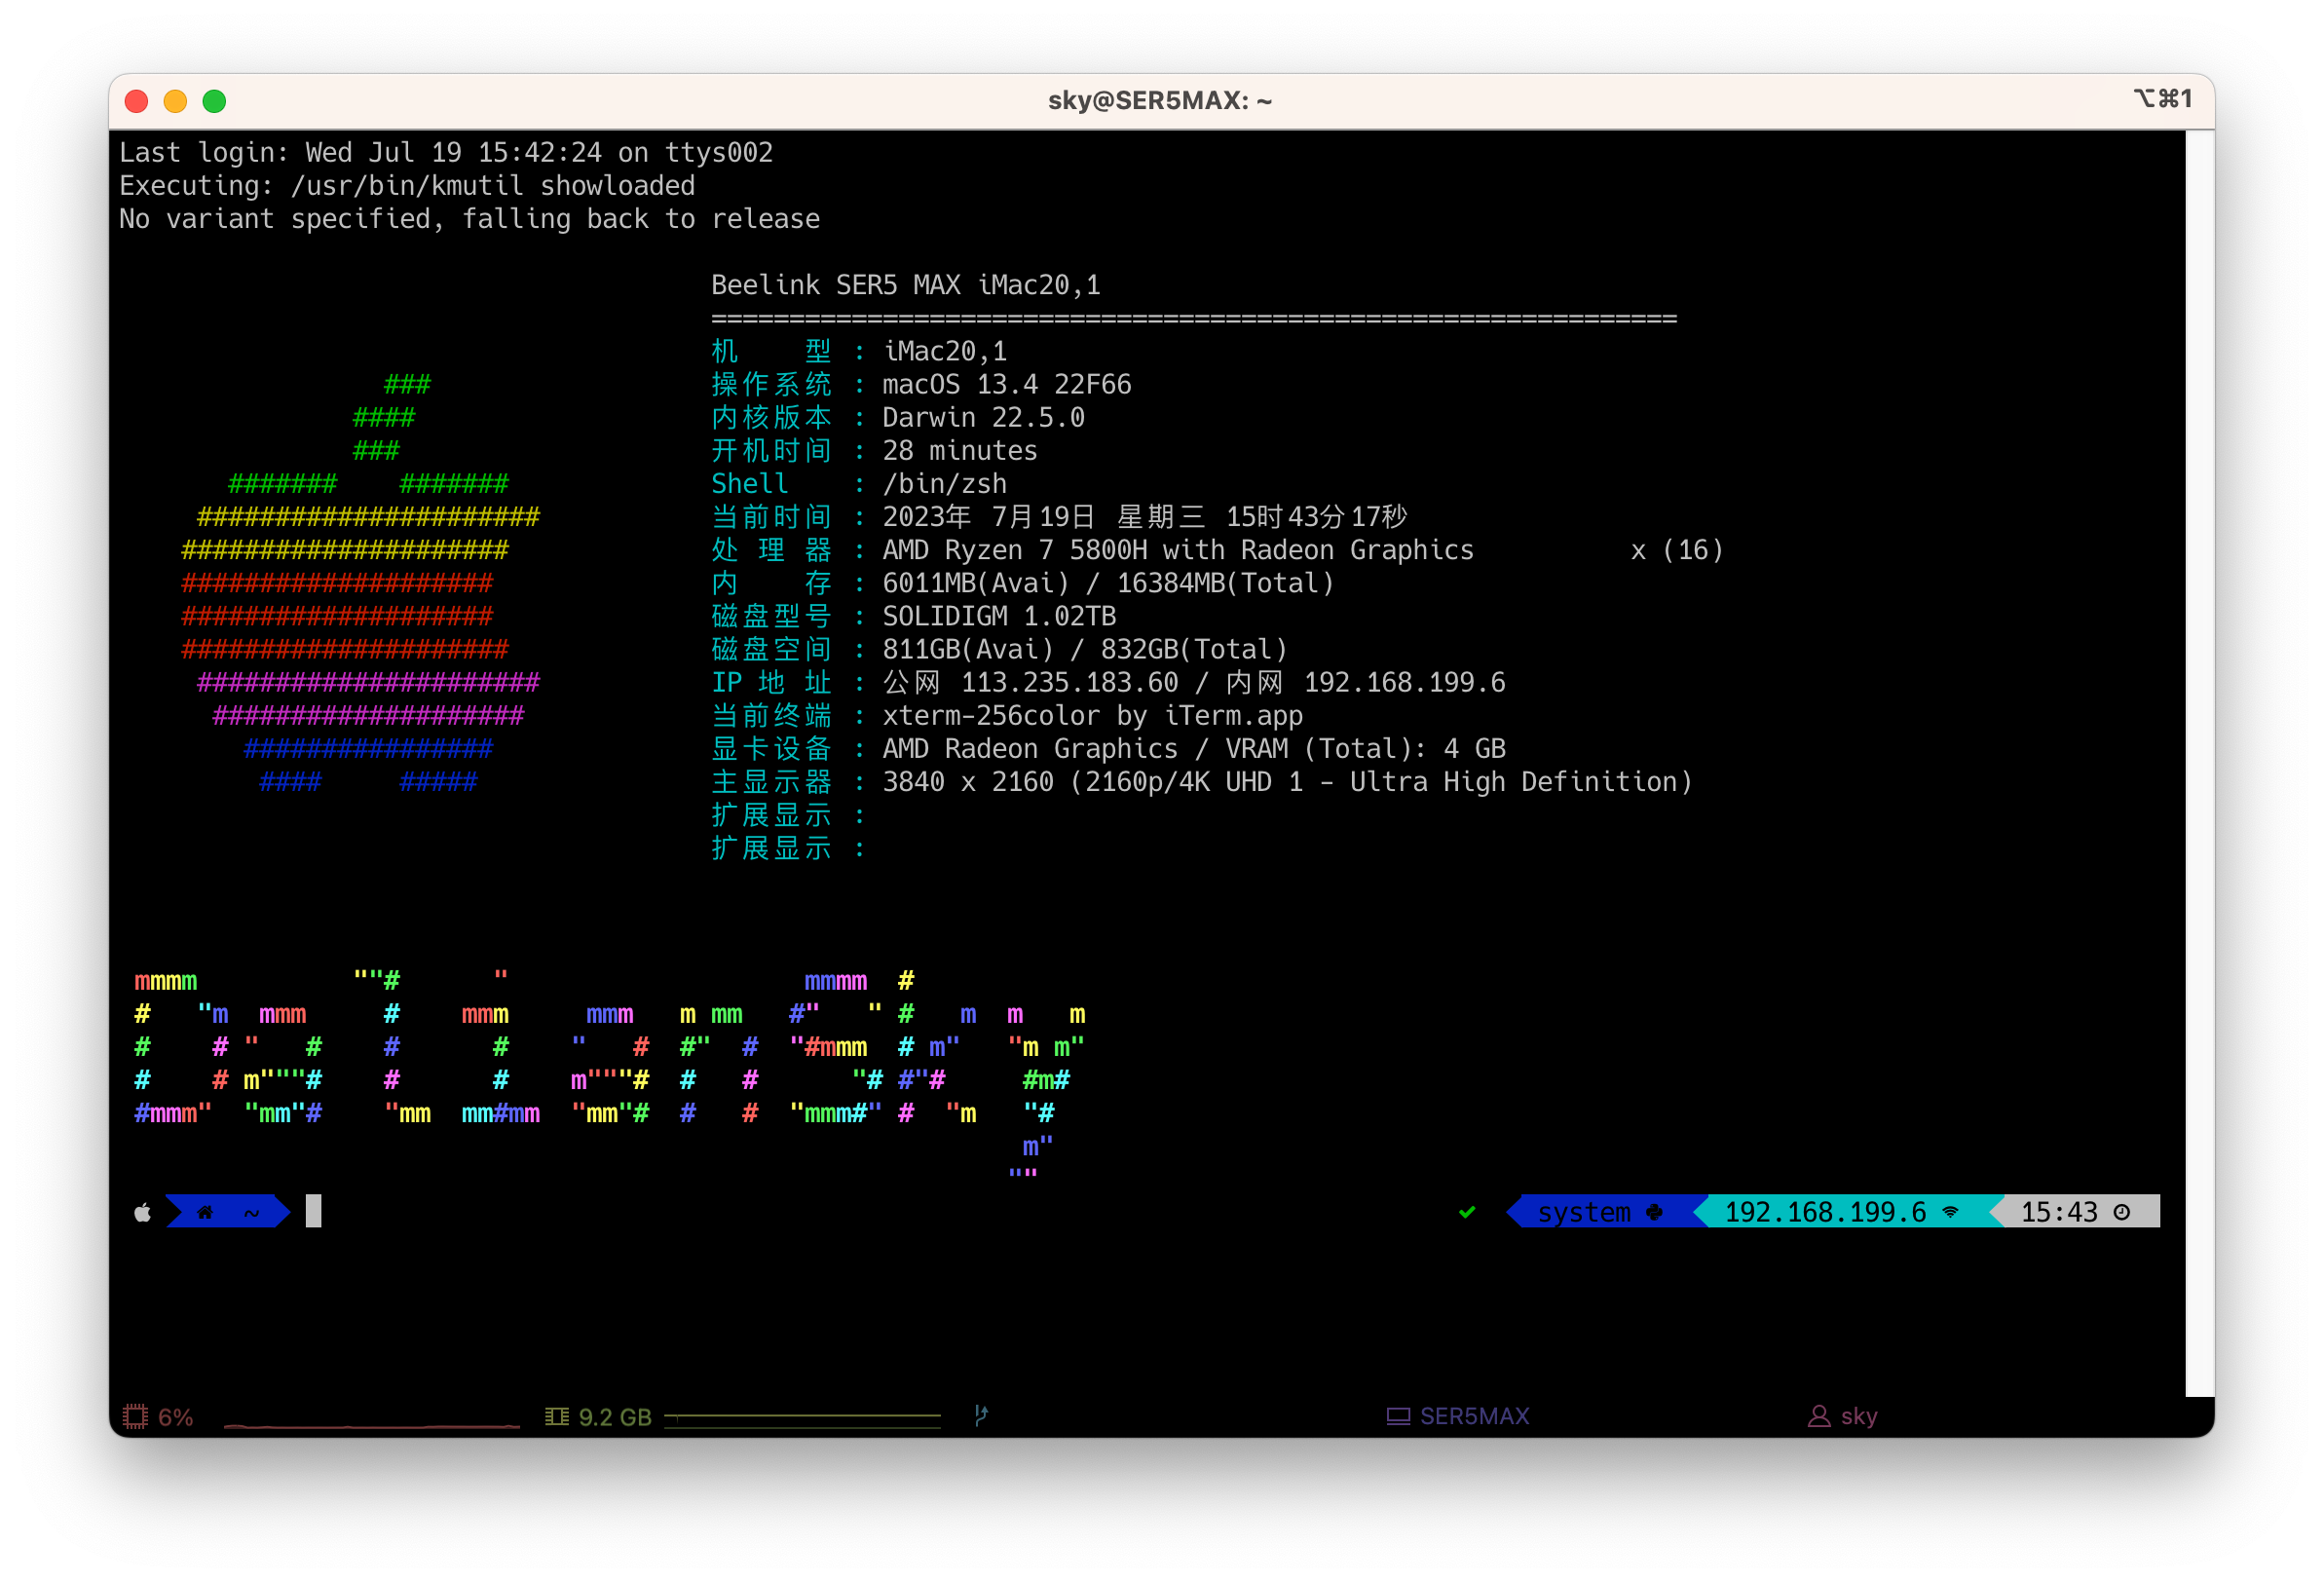Click the laptop icon next to SER5MAX
The image size is (2324, 1582).
click(x=1398, y=1416)
